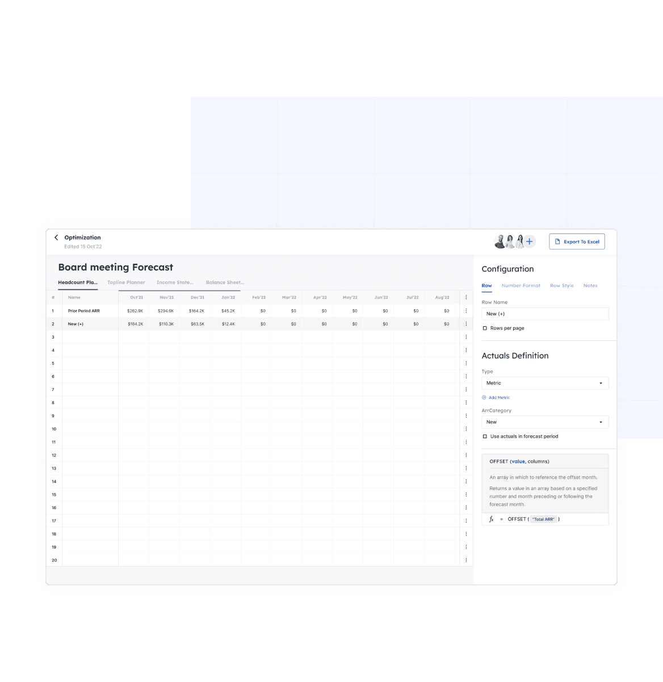663x682 pixels.
Task: Toggle Use actuals in forecast period
Action: [x=485, y=436]
